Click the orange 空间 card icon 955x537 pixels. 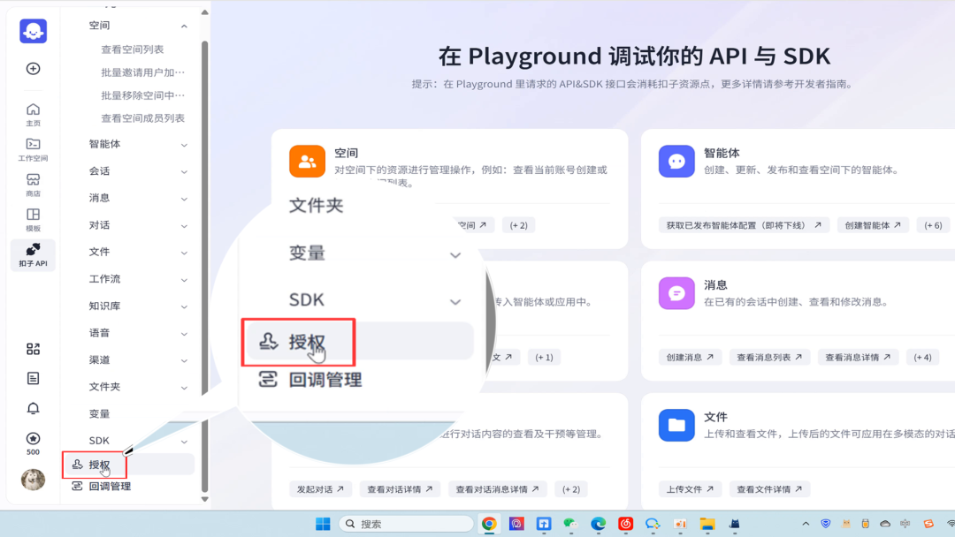(x=307, y=161)
